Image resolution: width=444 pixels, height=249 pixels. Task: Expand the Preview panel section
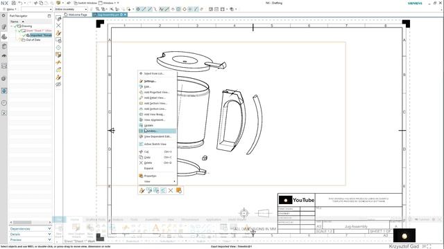pyautogui.click(x=30, y=240)
